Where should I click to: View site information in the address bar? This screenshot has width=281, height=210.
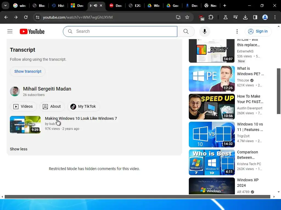[37, 17]
